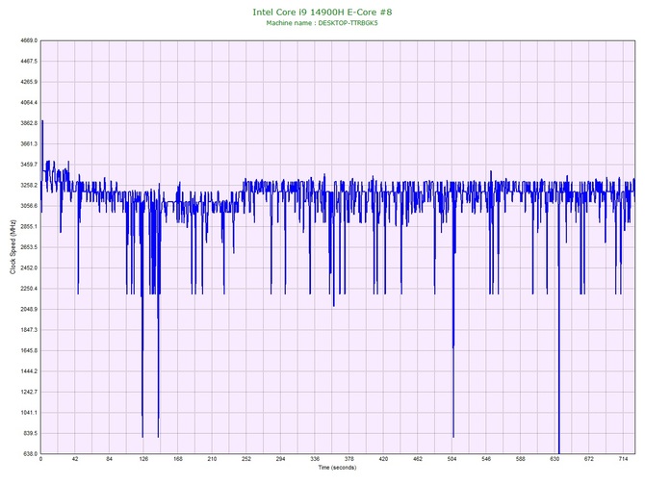Click the y-axis value 2250.4

pyautogui.click(x=29, y=289)
